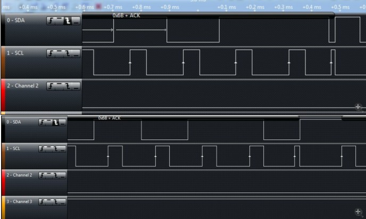
Task: Click the '+0.8 ms' timeline tick
Action: click(142, 7)
